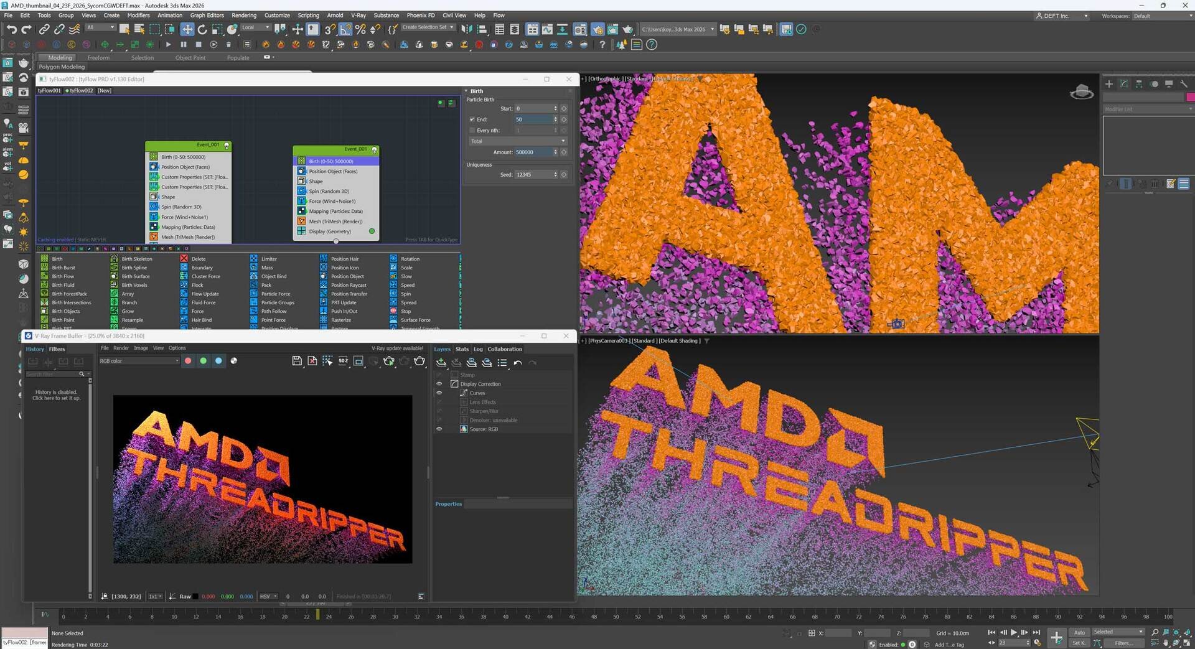Switch to the Freeform ribbon tab
This screenshot has width=1195, height=649.
tap(98, 58)
